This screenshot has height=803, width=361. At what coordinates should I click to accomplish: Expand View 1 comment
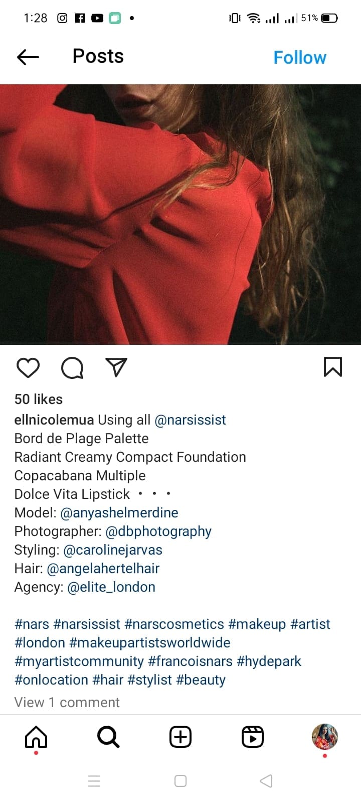tap(67, 702)
